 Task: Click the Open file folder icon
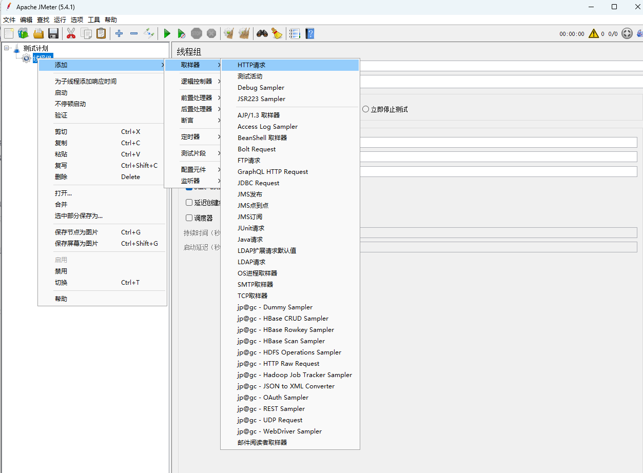[x=38, y=33]
